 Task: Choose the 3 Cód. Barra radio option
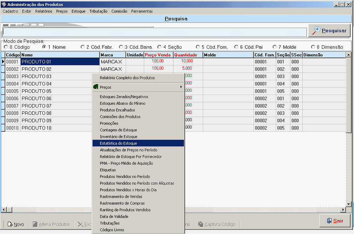coord(121,47)
